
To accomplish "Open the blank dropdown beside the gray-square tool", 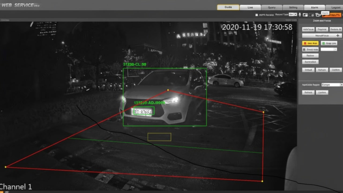I will coord(329,49).
